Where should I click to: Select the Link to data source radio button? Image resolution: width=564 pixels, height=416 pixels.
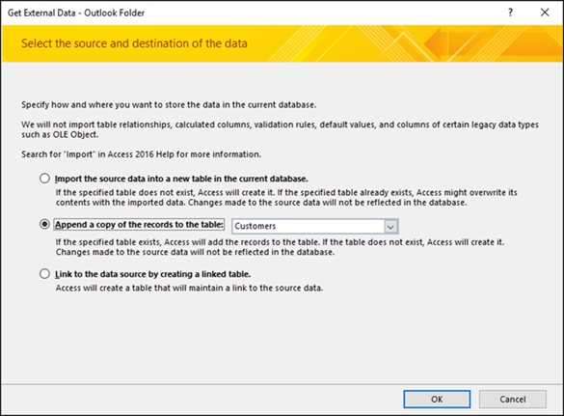[x=44, y=274]
